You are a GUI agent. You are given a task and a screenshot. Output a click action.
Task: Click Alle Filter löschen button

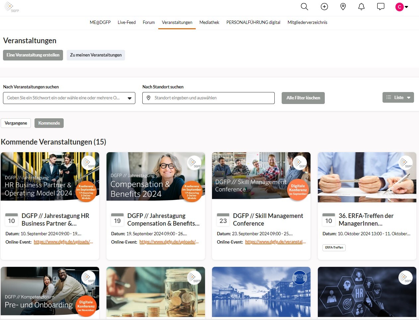click(x=303, y=98)
